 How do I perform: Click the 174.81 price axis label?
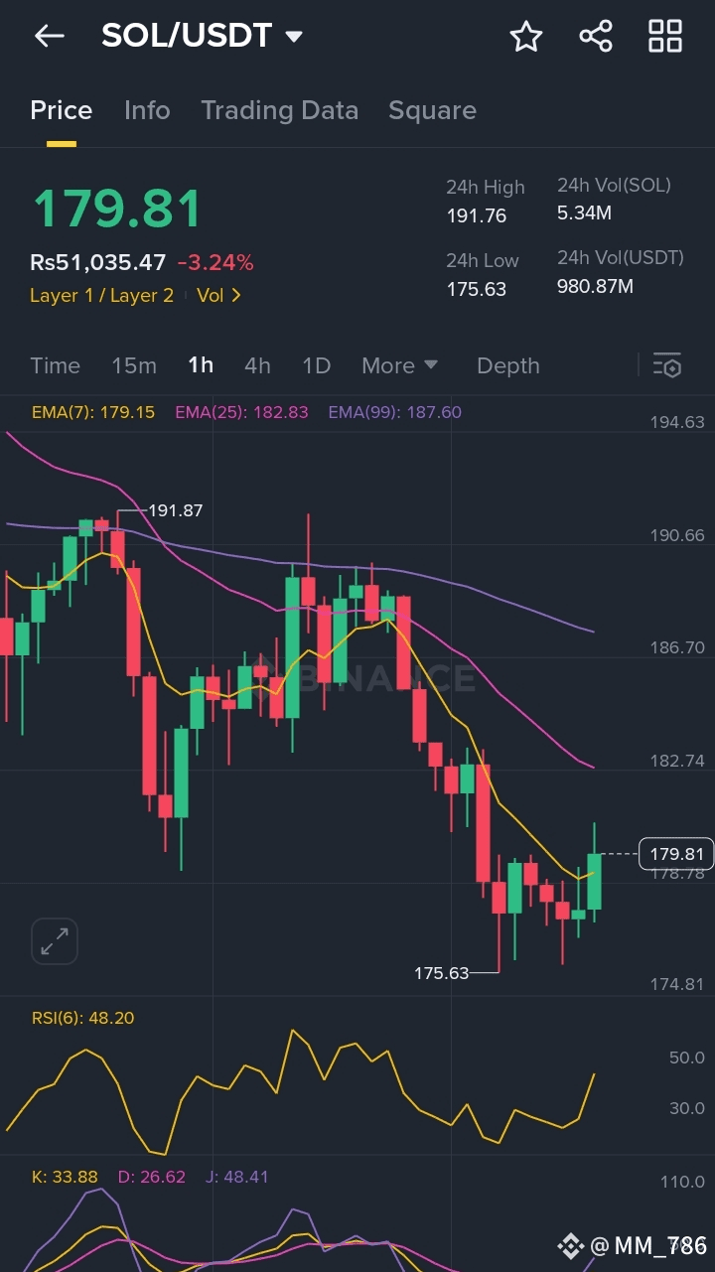(677, 984)
